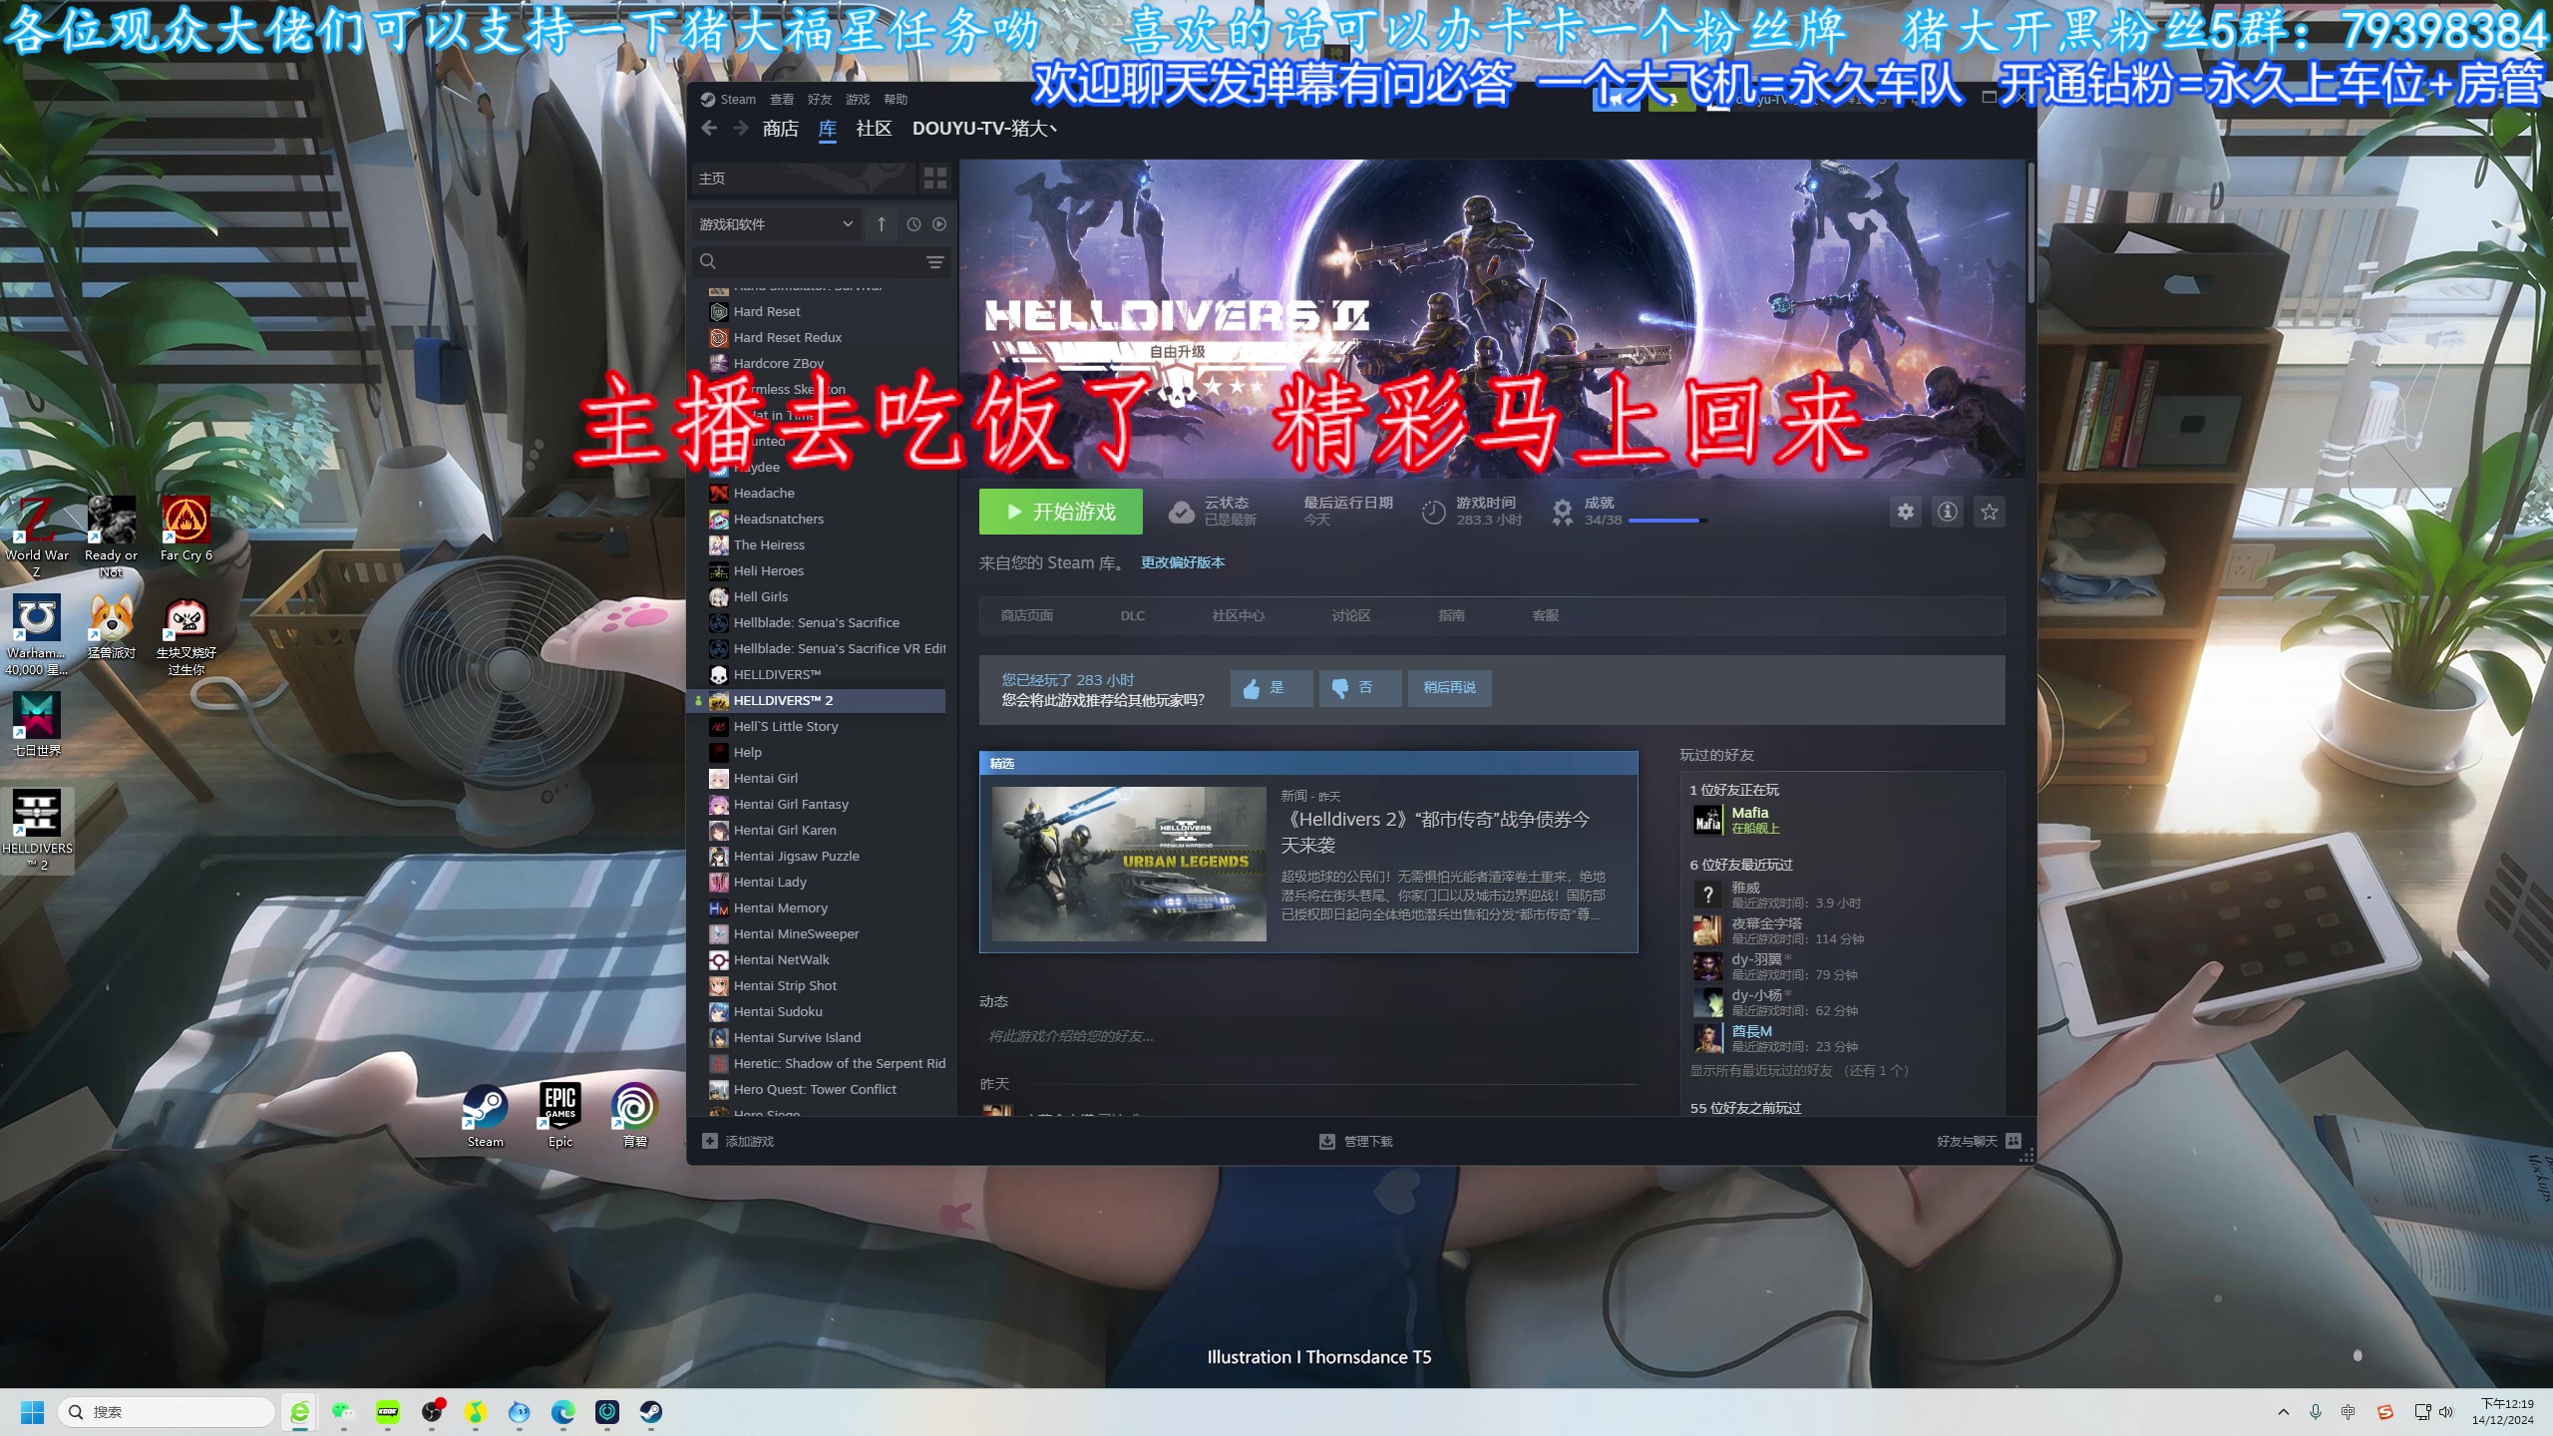Open the 客服 game tab
Screen dimensions: 2553x1436
[1545, 615]
